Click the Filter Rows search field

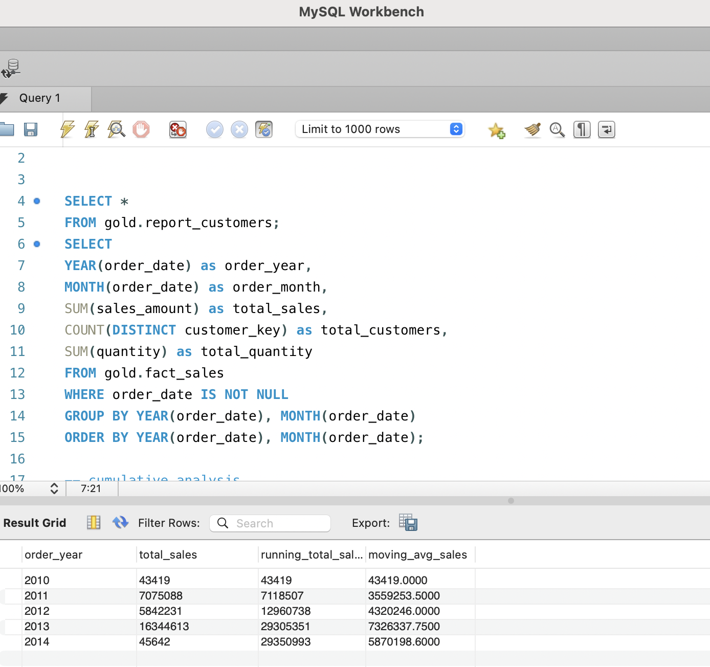click(x=270, y=523)
